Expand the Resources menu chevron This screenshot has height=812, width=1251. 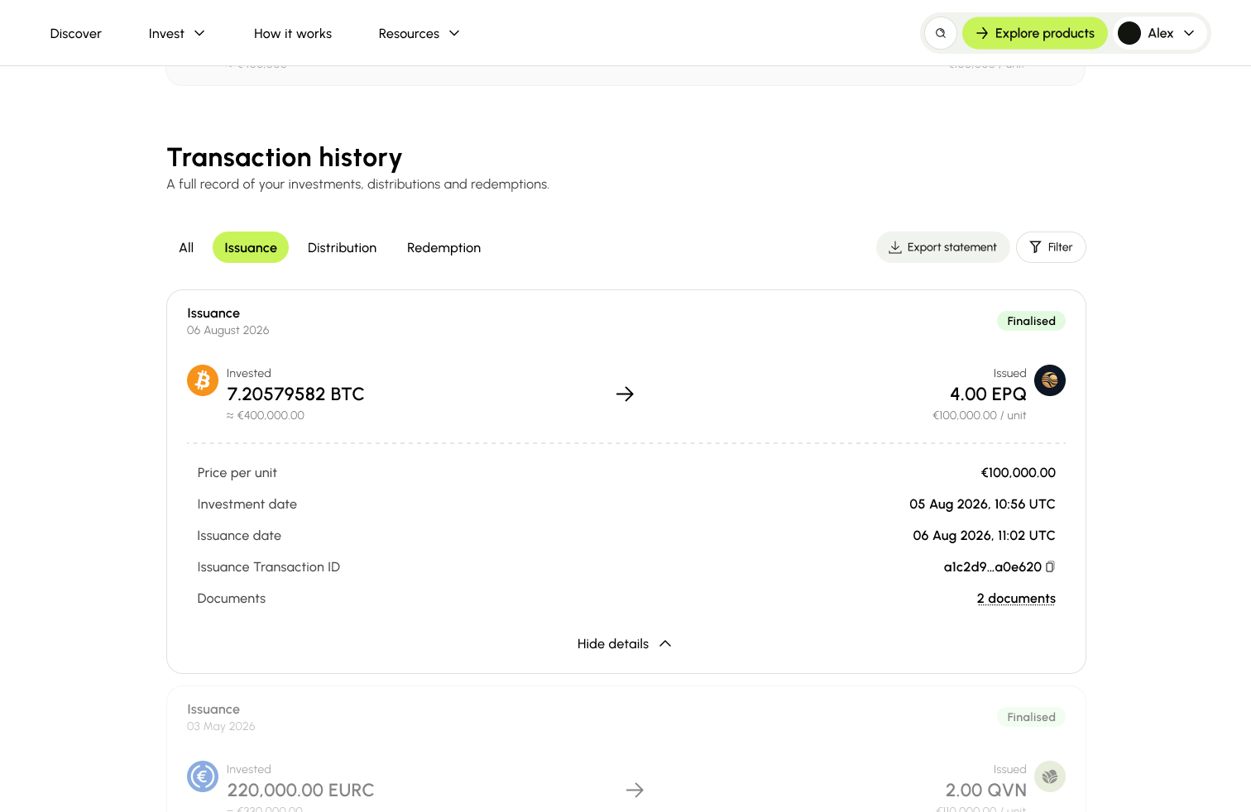pyautogui.click(x=454, y=33)
